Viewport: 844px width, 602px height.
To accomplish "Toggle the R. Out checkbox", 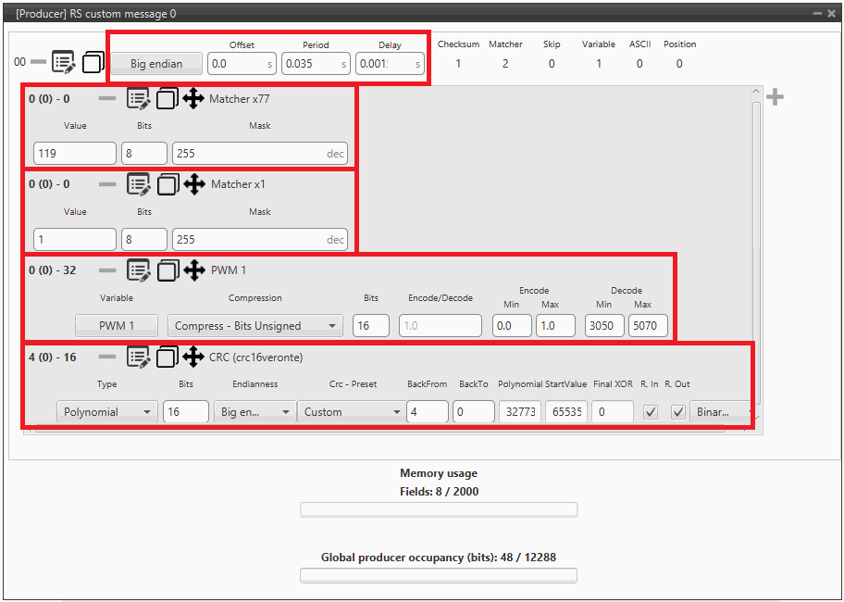I will [x=678, y=412].
